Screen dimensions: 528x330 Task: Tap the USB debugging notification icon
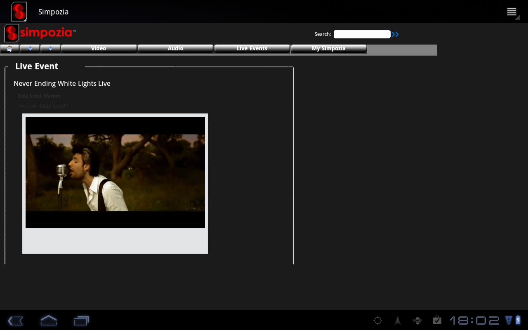(x=417, y=321)
